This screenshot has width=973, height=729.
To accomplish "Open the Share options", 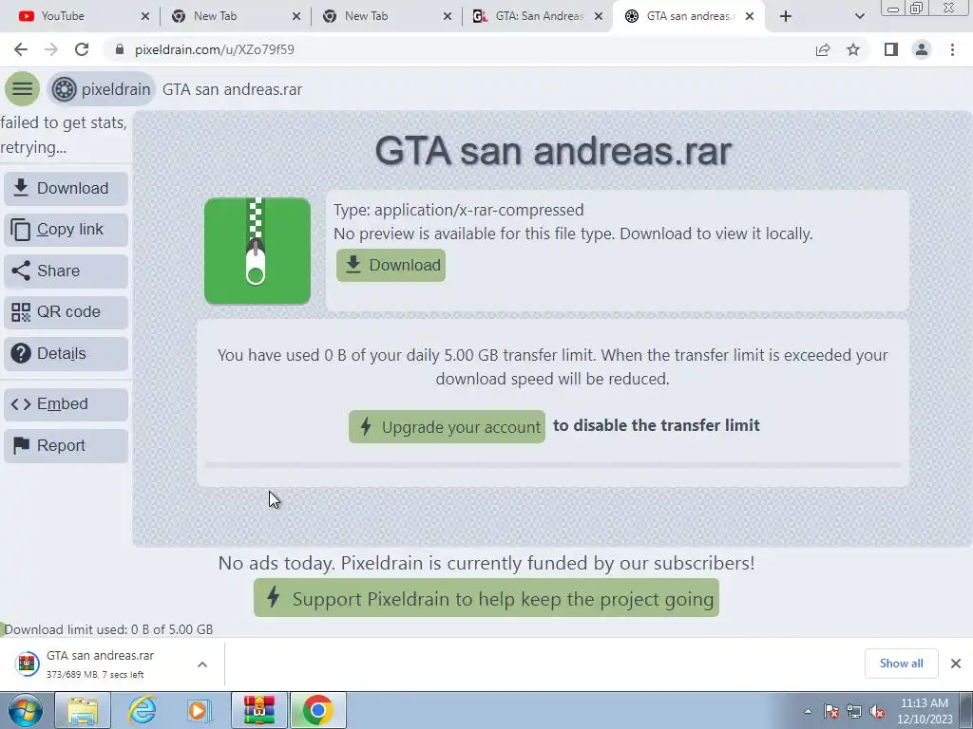I will 66,271.
